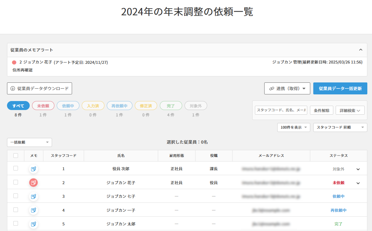Select the すべて filter tab

[x=18, y=106]
